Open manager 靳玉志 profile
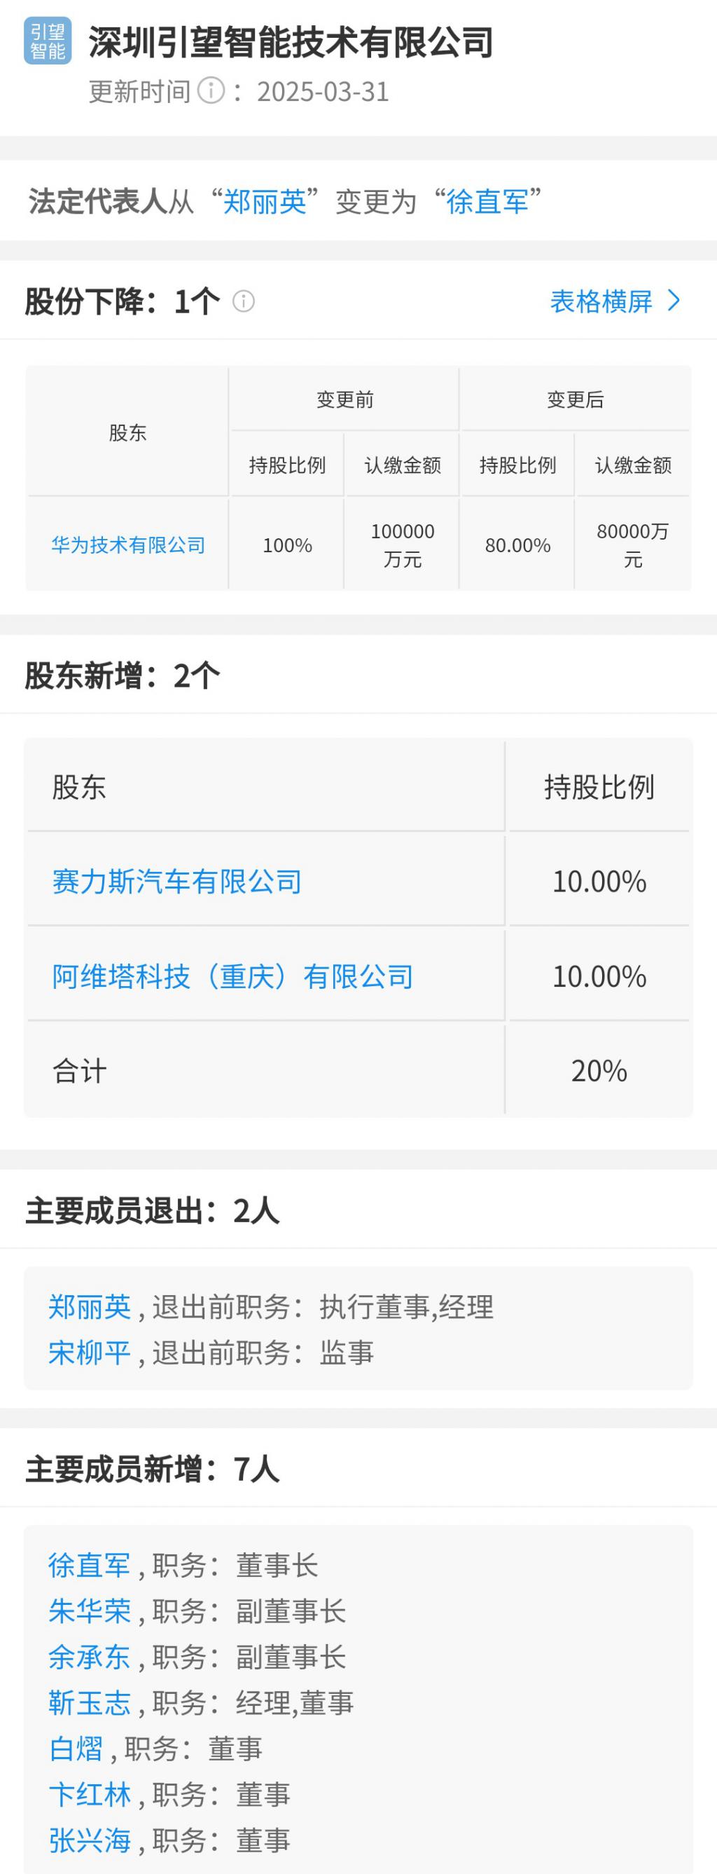This screenshot has height=1874, width=717. click(90, 1703)
